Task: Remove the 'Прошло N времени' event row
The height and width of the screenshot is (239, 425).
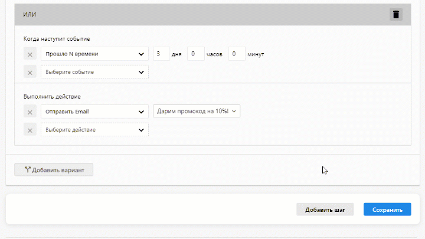Action: click(x=30, y=54)
